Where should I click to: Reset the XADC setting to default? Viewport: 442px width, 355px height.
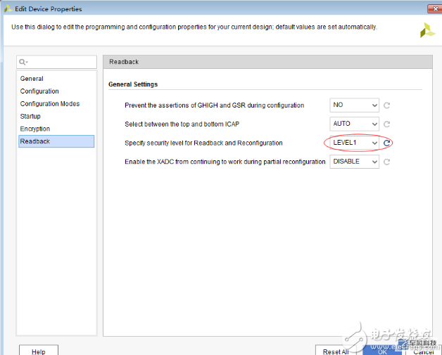coord(386,162)
